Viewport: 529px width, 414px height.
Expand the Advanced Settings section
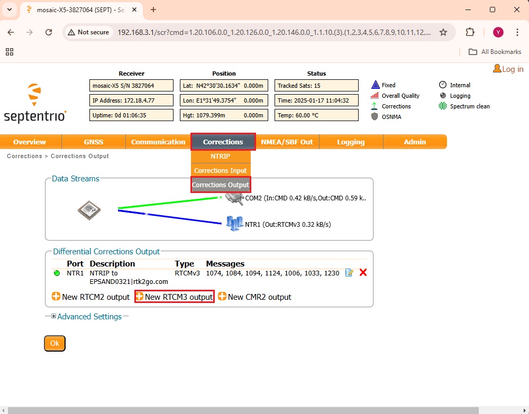(54, 317)
